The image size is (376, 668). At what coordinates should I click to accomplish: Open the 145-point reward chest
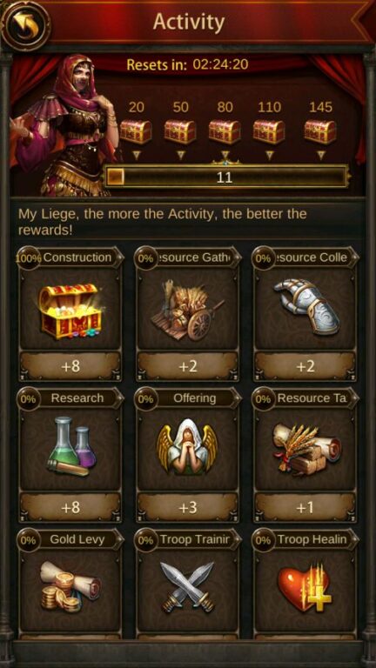coord(320,132)
